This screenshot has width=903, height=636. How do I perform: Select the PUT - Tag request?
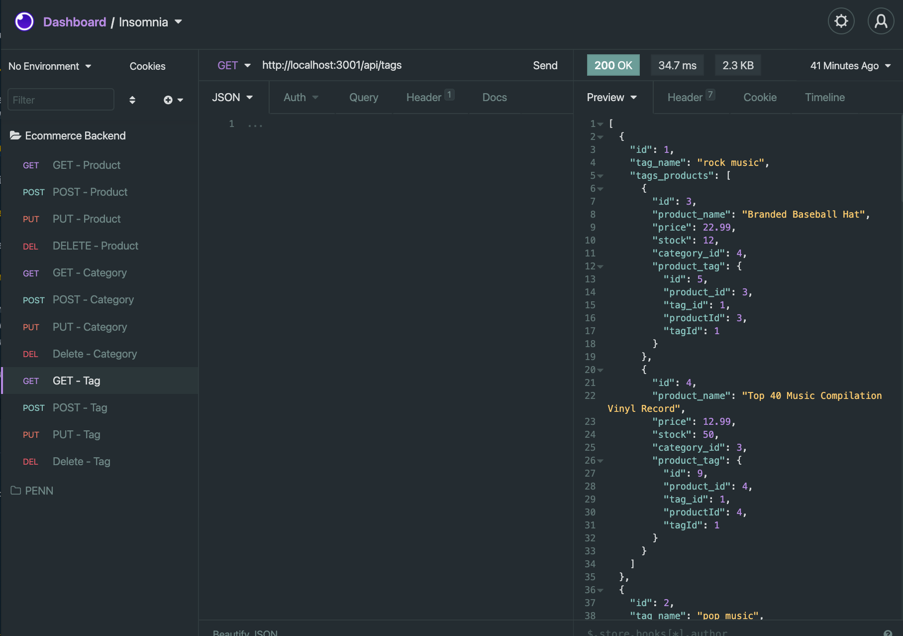tap(100, 435)
